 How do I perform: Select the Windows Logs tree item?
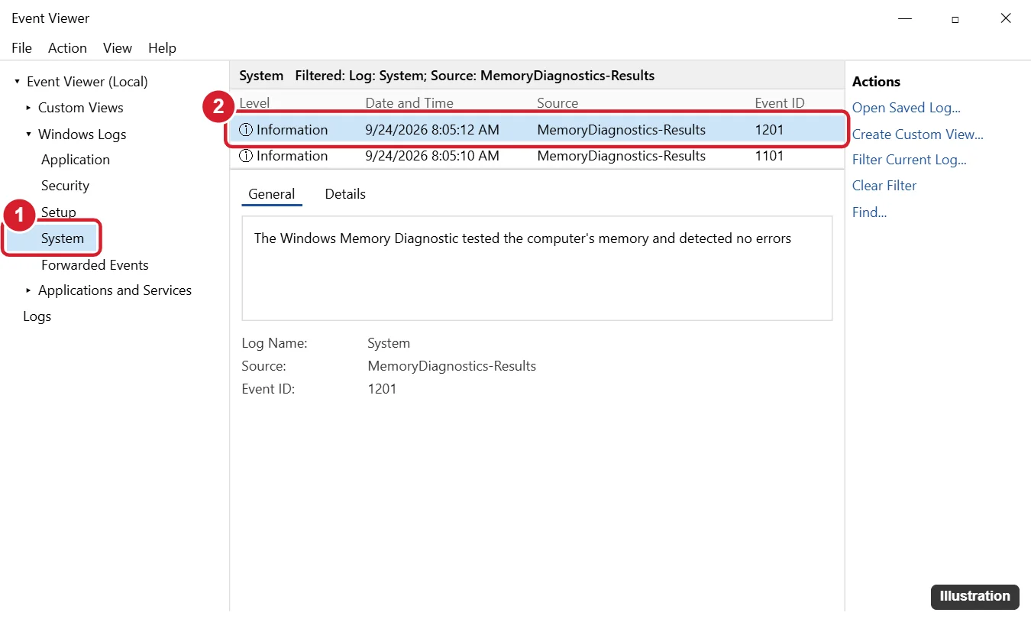82,134
